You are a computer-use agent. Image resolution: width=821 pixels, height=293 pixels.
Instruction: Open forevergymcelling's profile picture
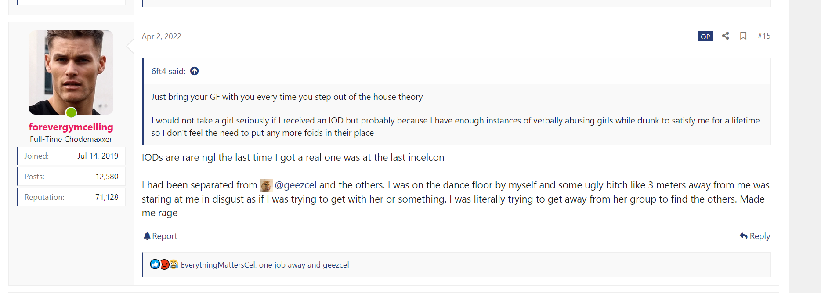71,72
